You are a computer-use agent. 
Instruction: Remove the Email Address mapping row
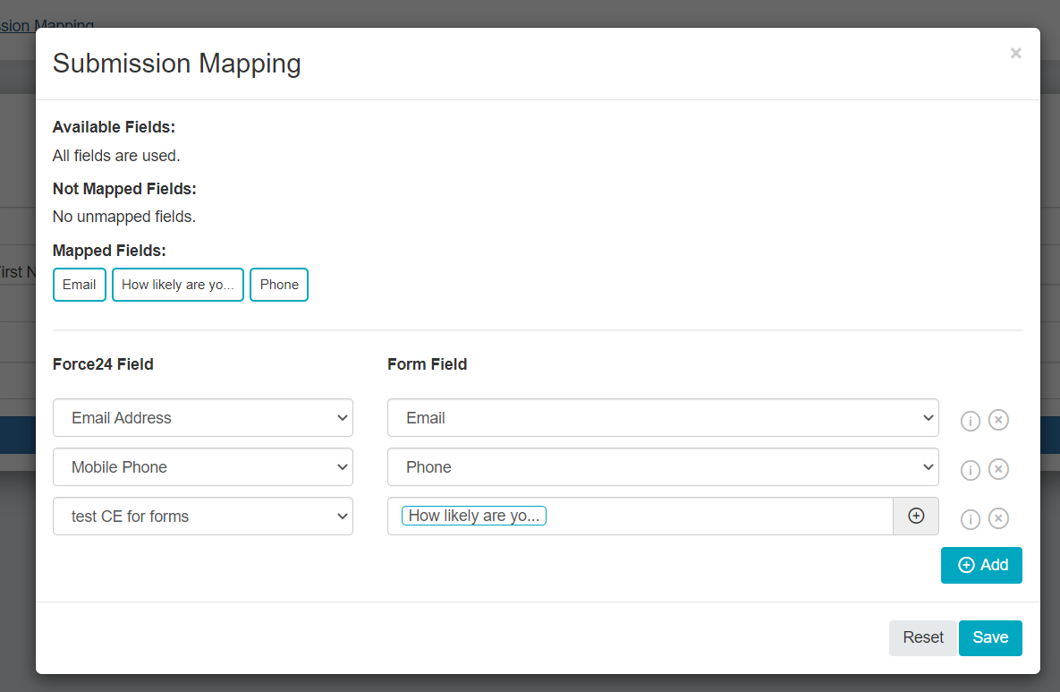click(x=998, y=420)
